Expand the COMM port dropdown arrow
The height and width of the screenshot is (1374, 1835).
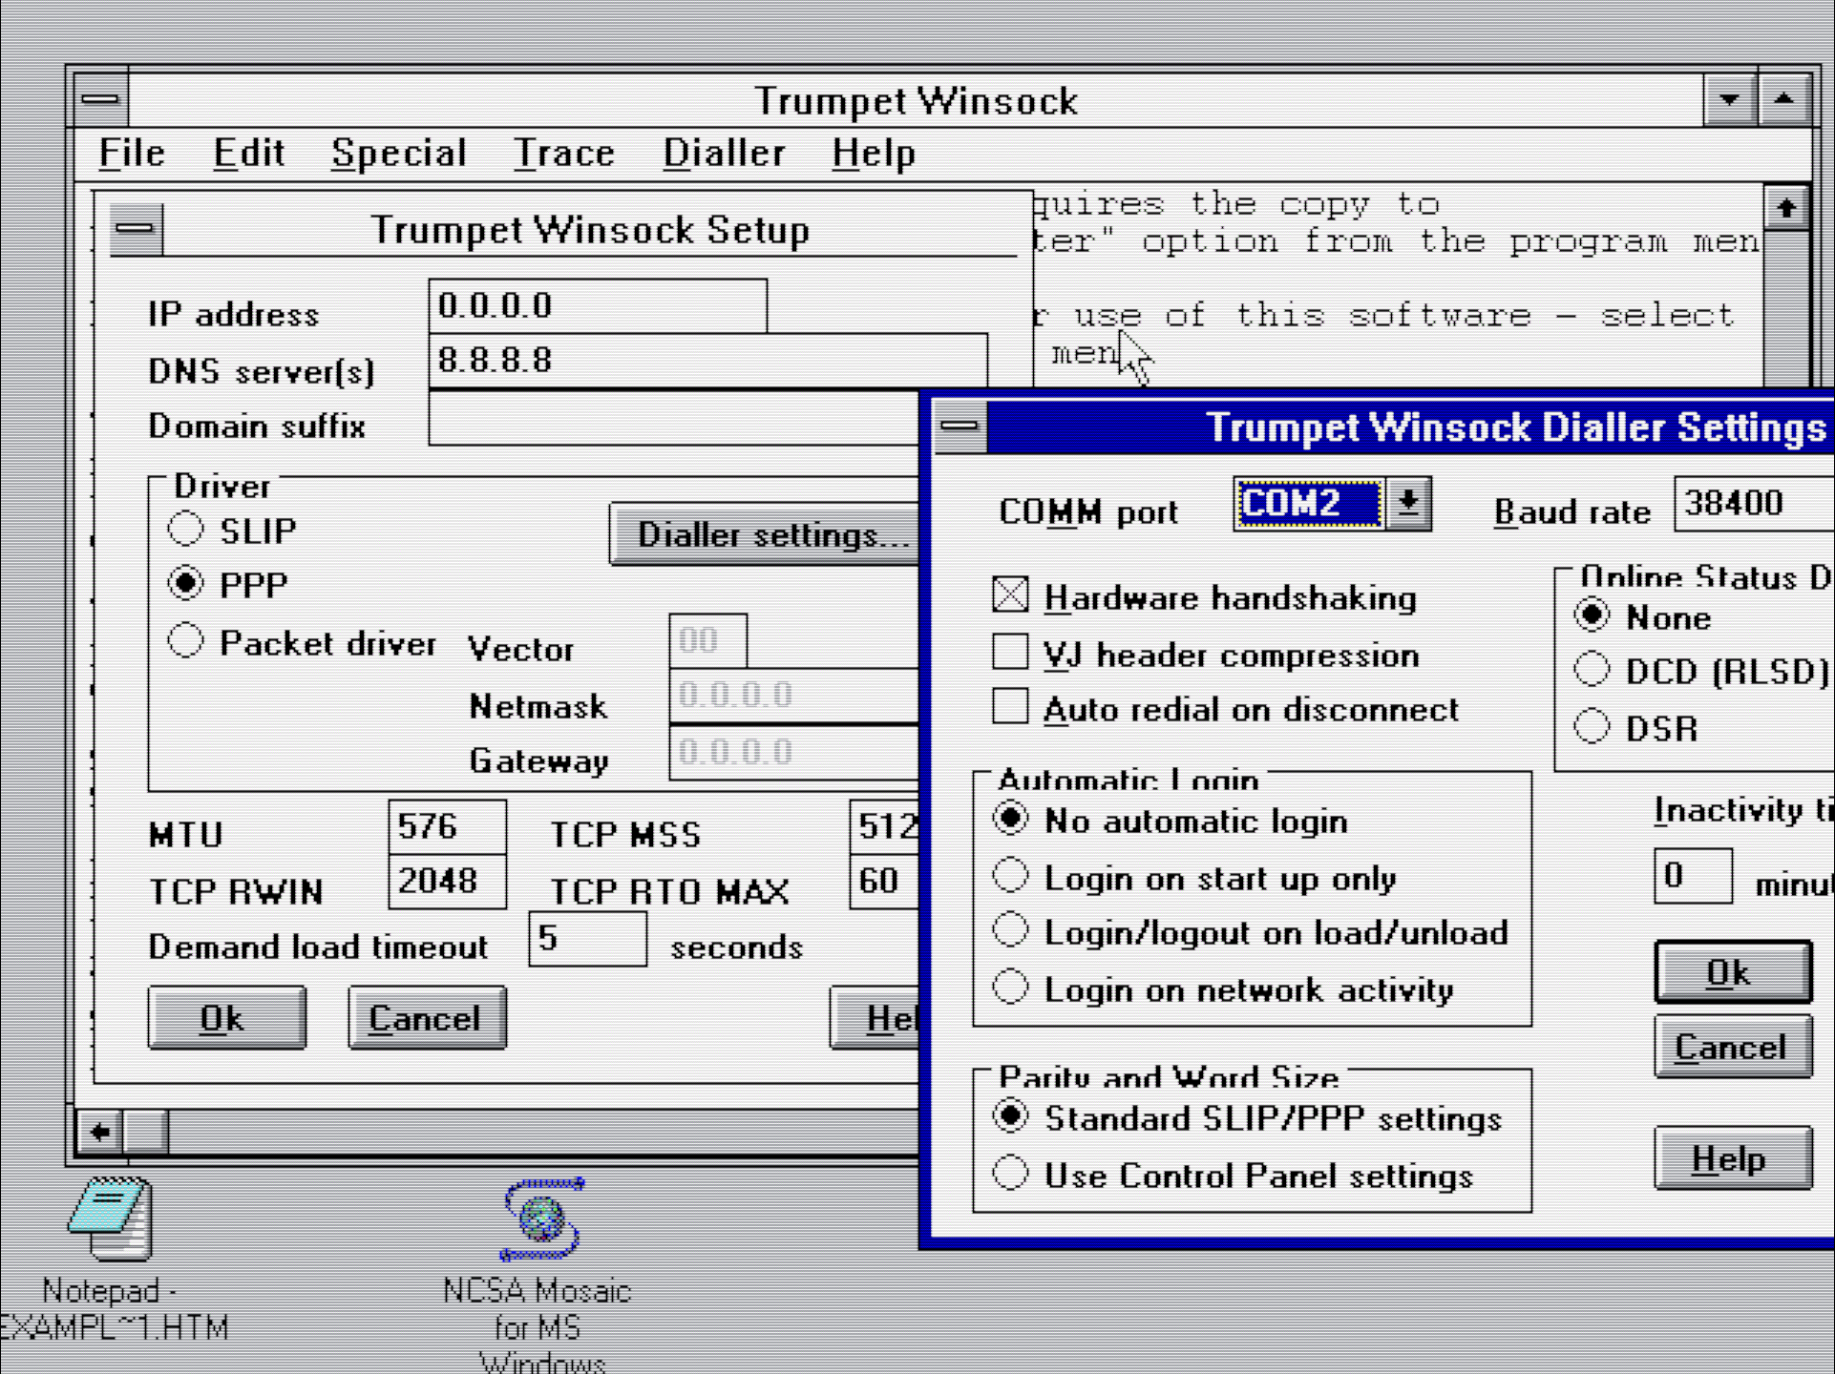(1408, 503)
